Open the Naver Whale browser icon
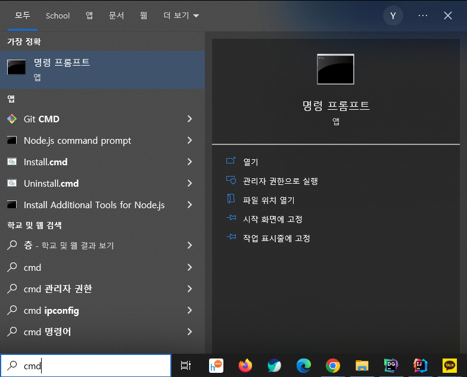The width and height of the screenshot is (467, 377). coord(274,365)
